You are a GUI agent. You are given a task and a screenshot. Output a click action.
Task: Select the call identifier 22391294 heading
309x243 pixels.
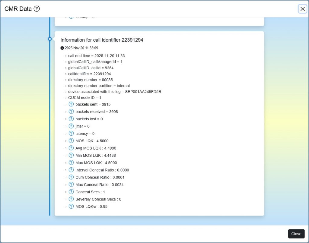102,40
